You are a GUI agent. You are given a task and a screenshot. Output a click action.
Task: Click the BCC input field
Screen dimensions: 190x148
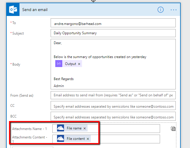coord(113,117)
